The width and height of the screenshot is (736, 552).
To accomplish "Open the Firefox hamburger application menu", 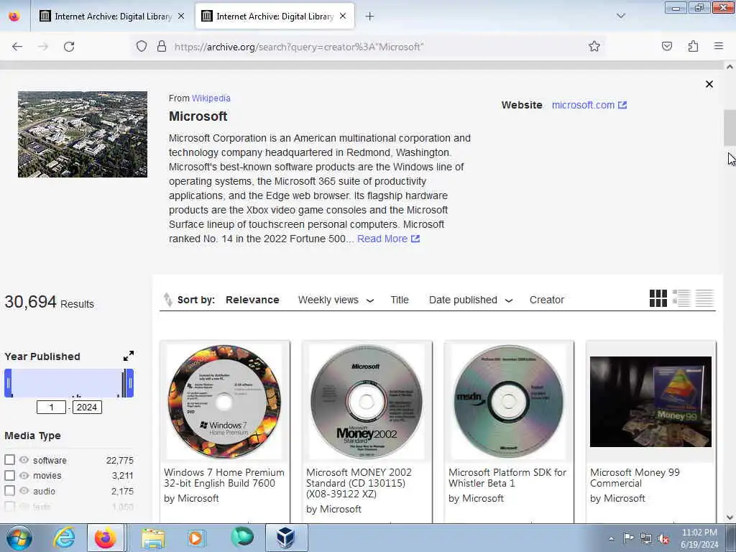I will [x=719, y=47].
